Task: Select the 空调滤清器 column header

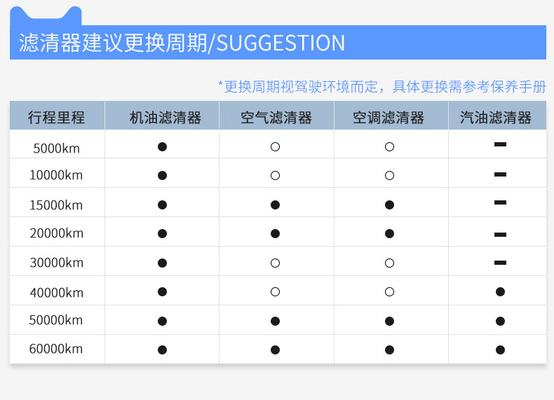Action: coord(389,117)
